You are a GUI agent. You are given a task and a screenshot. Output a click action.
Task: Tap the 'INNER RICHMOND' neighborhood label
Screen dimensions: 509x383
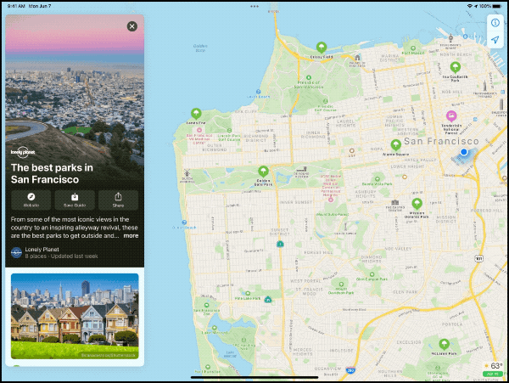(x=313, y=135)
